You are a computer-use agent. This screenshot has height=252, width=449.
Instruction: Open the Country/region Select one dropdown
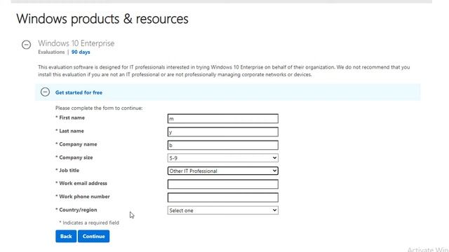223,210
